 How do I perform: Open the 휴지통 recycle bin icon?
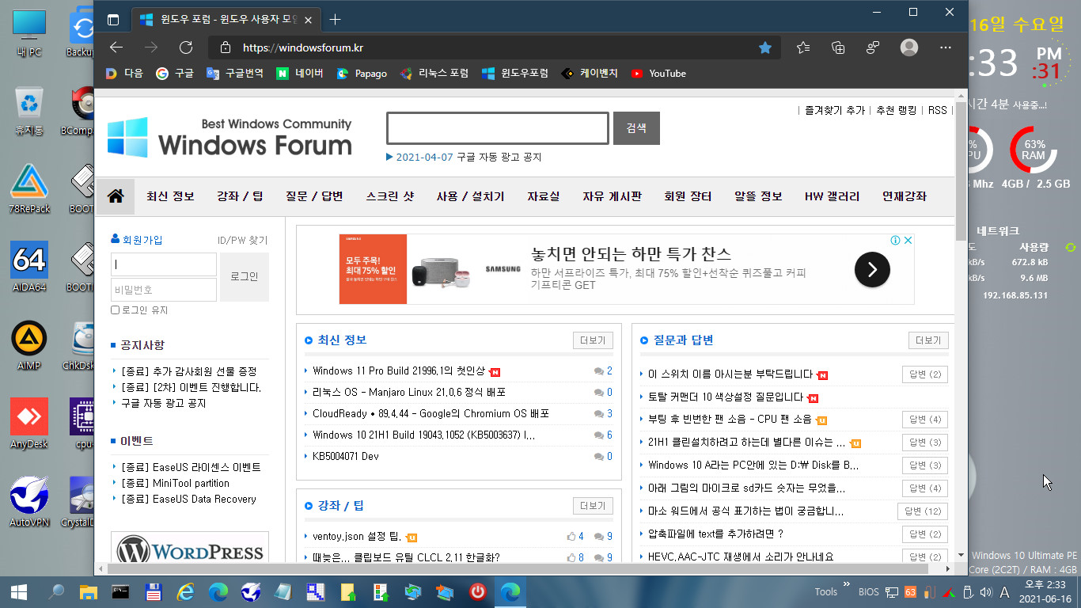29,109
